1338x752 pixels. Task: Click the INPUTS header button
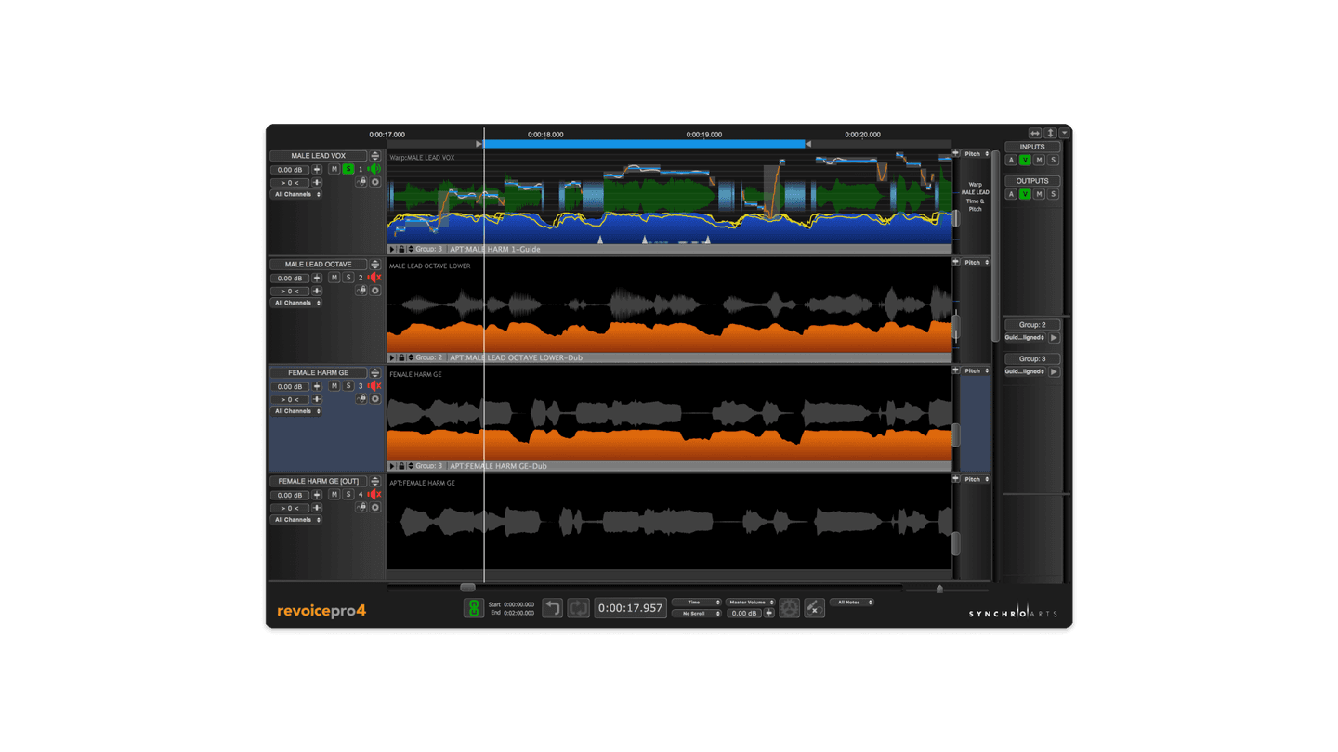[1032, 147]
